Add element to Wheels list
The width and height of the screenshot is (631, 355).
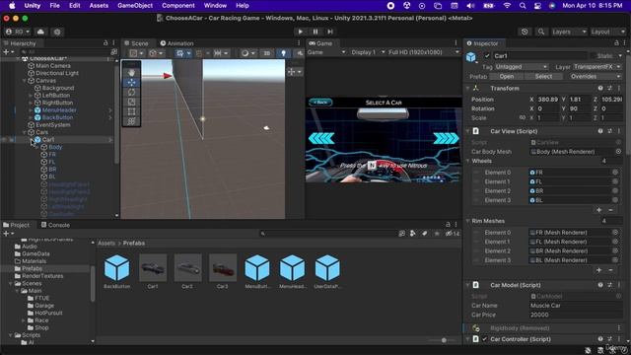[x=598, y=210]
